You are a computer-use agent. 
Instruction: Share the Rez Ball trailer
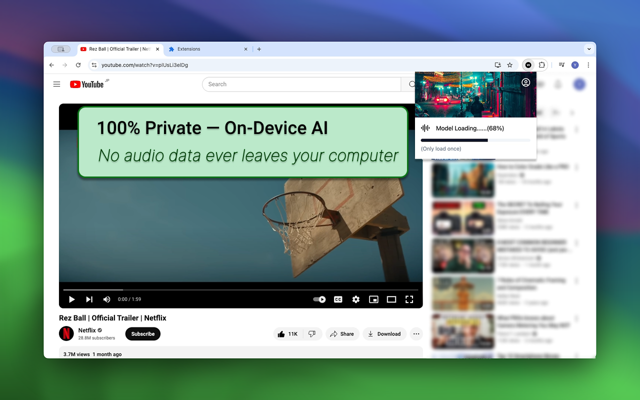coord(342,334)
